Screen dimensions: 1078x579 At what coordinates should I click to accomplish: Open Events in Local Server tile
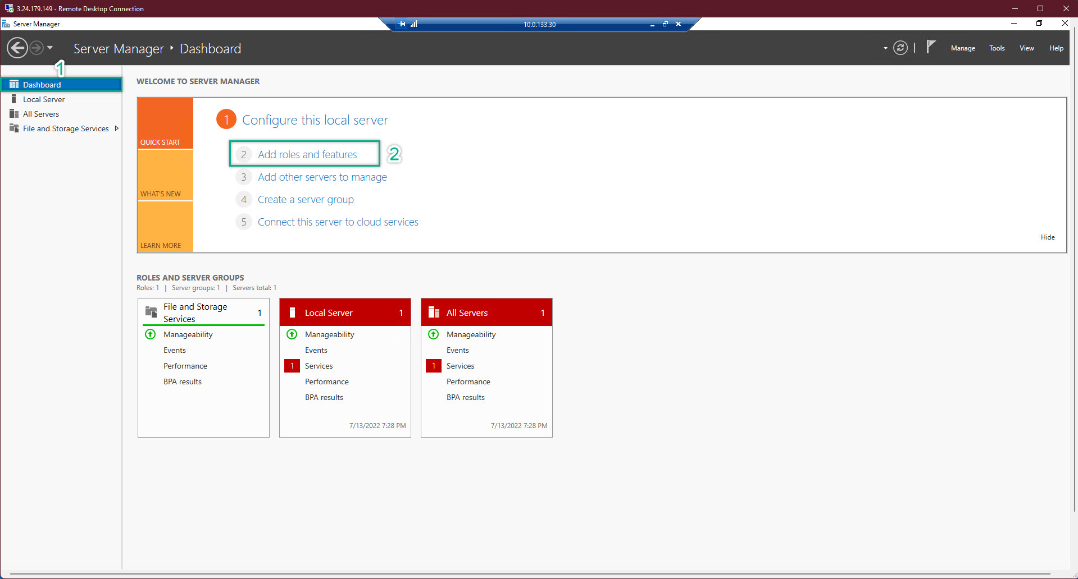pyautogui.click(x=316, y=350)
